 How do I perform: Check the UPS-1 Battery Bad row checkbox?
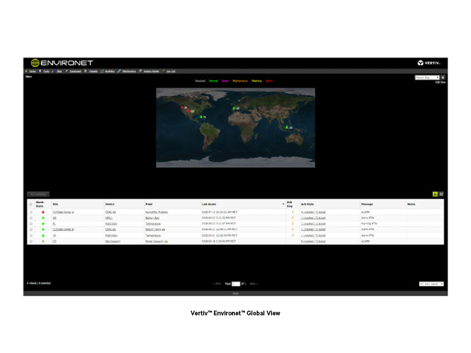pos(31,218)
